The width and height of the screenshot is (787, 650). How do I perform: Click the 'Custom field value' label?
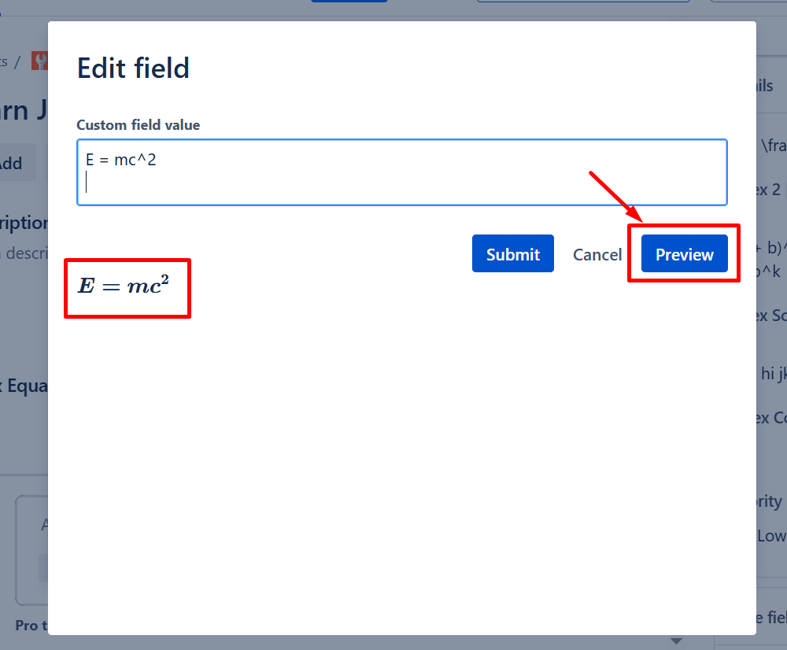[138, 125]
